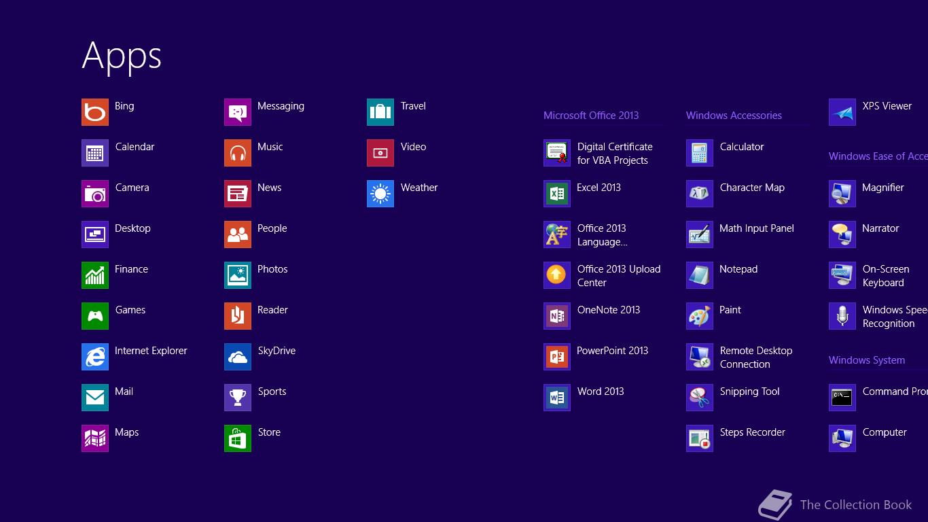
Task: Launch Windows Speech Recognition icon
Action: 842,316
